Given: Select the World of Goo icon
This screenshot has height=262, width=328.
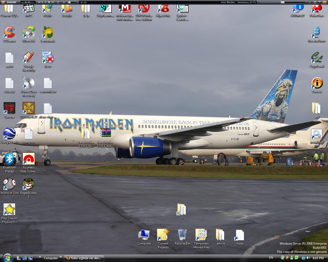Looking at the screenshot, I should pos(9,186).
